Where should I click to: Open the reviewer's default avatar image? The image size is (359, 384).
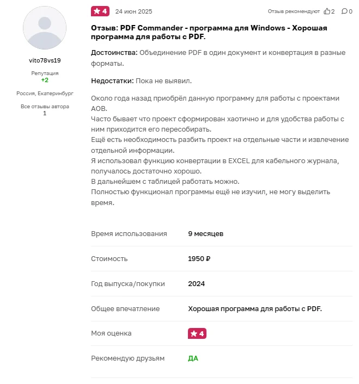(x=45, y=28)
